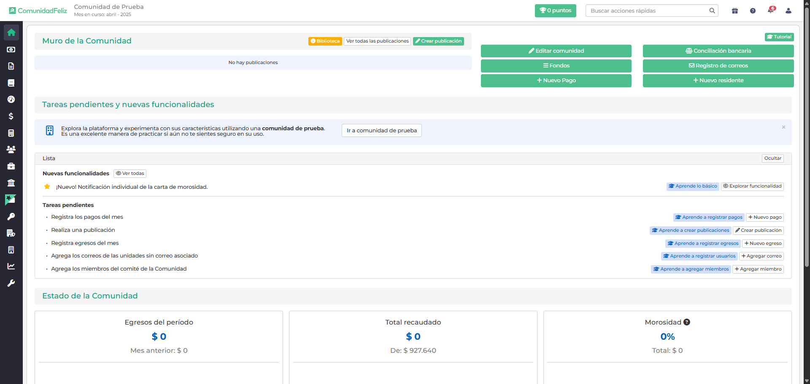
Task: Open Aprende a registrar pagos
Action: (x=709, y=218)
